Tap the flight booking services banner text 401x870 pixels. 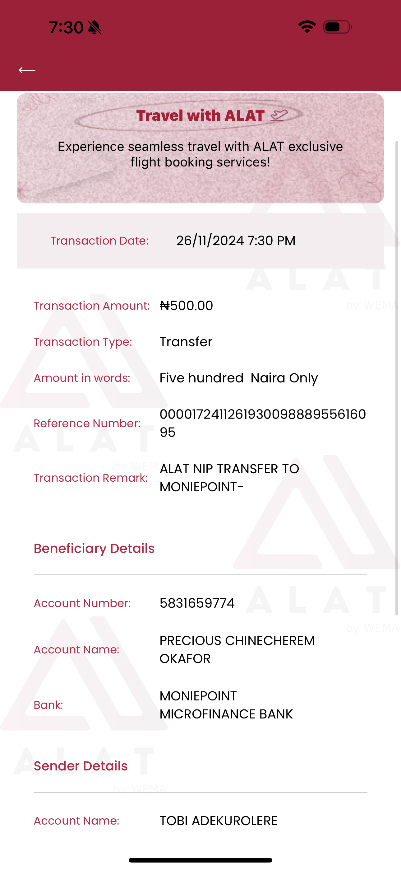(x=200, y=154)
